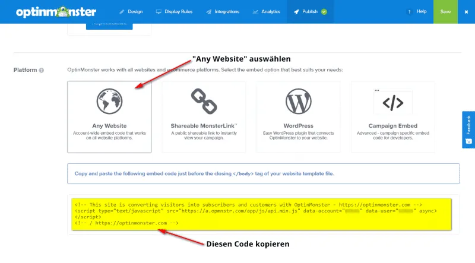The height and width of the screenshot is (263, 475).
Task: Click the yellow embed code box
Action: [x=261, y=214]
